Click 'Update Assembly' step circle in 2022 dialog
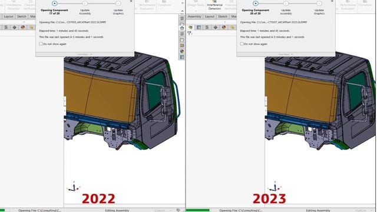This screenshot has height=212, width=377. coord(85,4)
